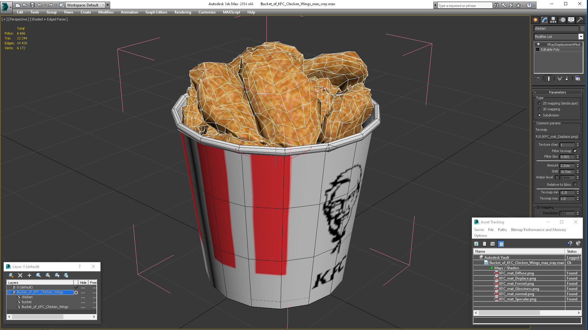Image resolution: width=588 pixels, height=330 pixels.
Task: Open the Create command panel tab
Action: click(535, 20)
